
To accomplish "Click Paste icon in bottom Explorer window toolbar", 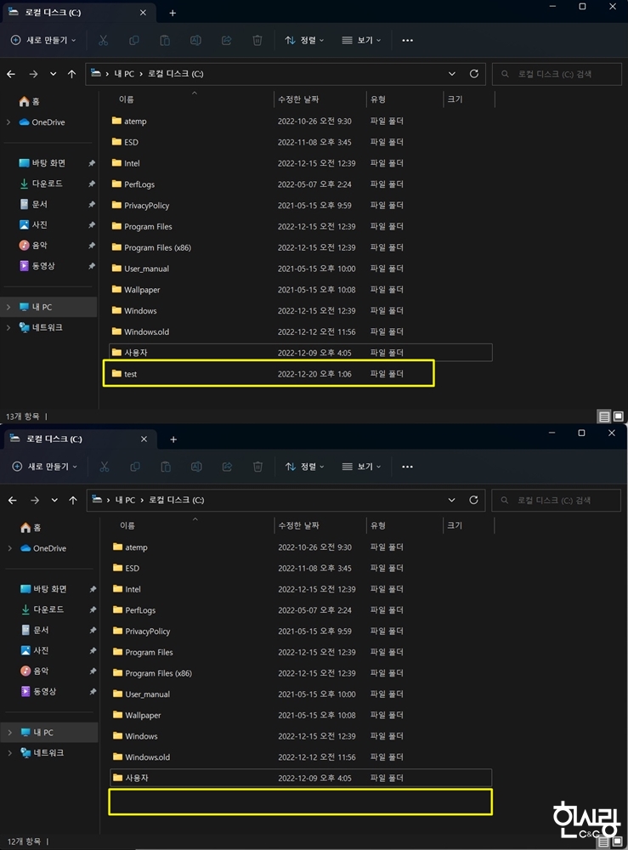I will click(166, 466).
